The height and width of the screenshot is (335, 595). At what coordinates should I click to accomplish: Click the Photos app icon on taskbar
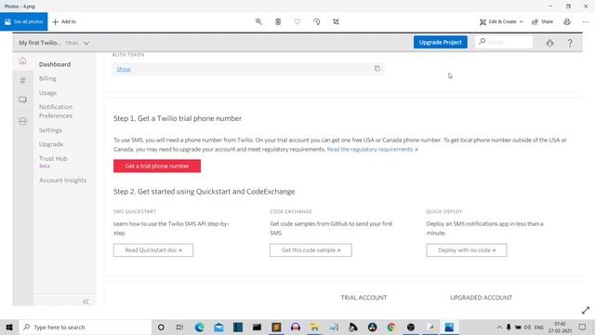[x=449, y=327]
